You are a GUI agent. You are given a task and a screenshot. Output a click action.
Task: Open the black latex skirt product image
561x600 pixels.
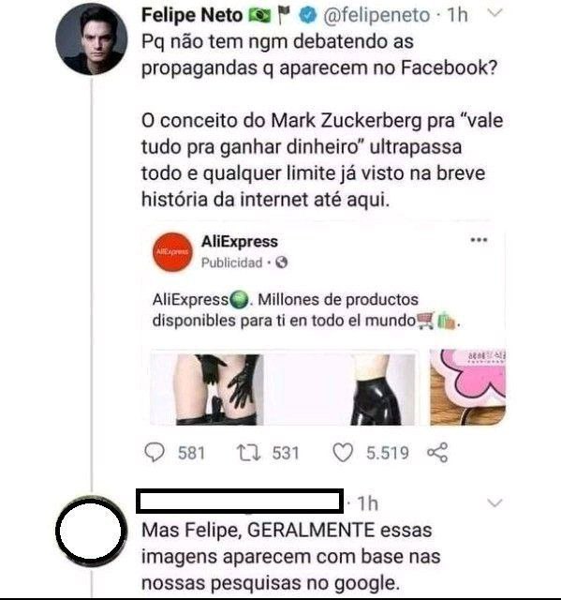click(x=340, y=389)
